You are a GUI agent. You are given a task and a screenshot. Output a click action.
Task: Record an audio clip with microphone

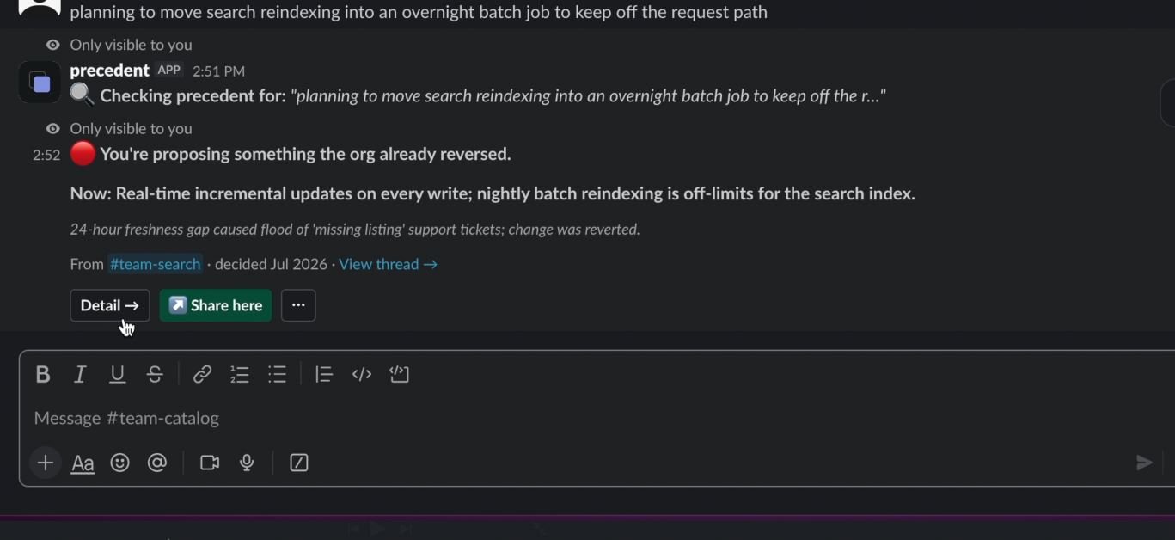(247, 463)
